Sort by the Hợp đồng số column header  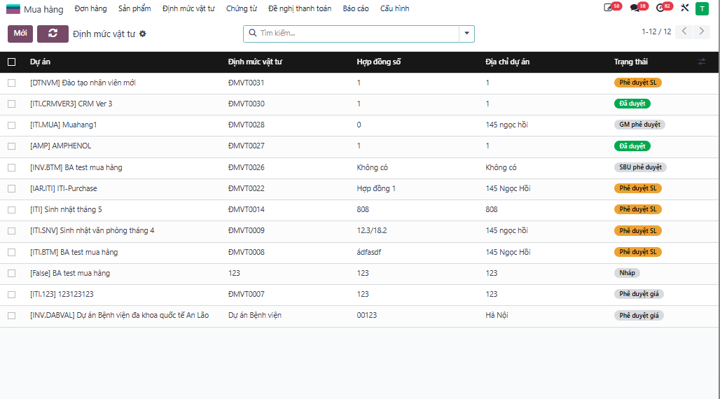click(x=379, y=62)
